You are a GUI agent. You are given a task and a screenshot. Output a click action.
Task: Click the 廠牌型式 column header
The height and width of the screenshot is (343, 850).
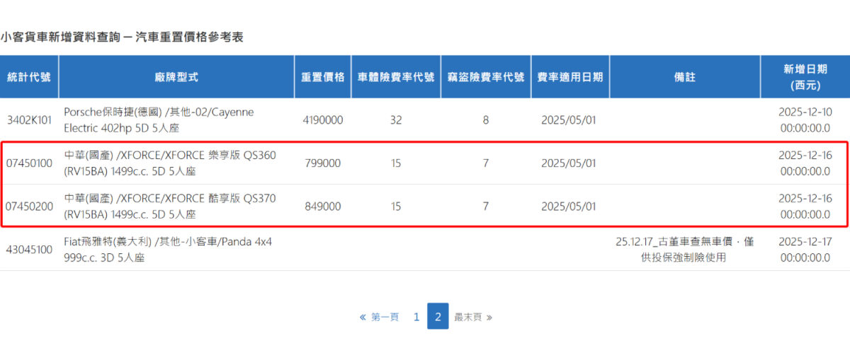176,77
